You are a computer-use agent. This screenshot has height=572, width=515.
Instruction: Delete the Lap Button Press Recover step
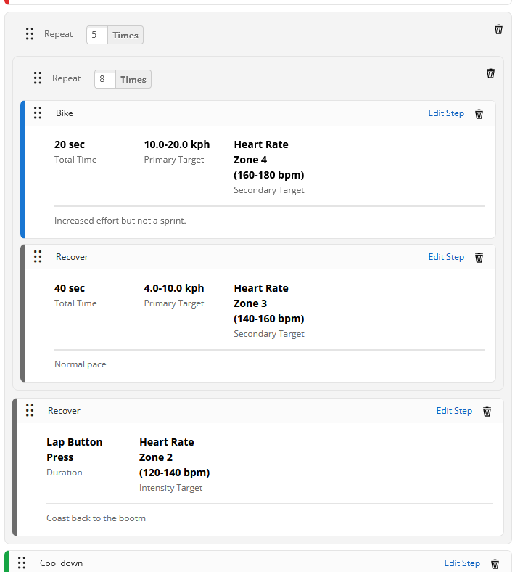[487, 412]
